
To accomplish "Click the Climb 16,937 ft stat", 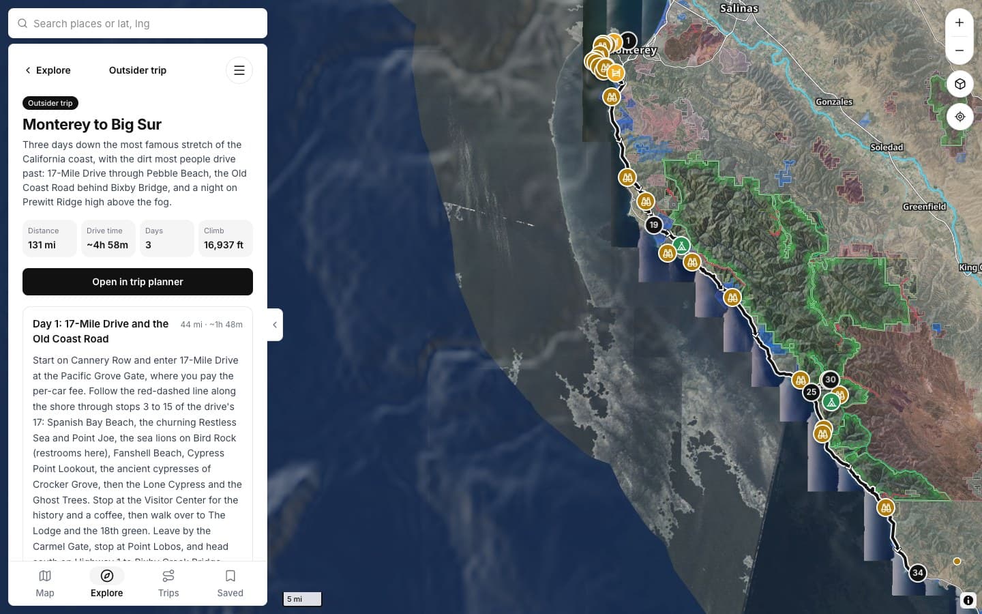I will pyautogui.click(x=226, y=238).
